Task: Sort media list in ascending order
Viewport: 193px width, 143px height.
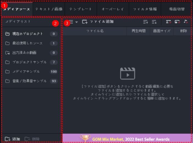Action: [145, 22]
